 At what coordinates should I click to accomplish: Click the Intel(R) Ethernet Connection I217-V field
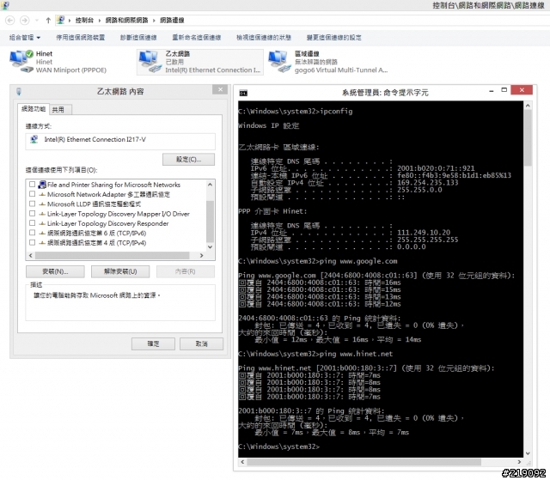pos(120,141)
